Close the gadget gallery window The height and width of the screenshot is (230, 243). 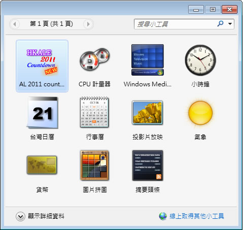[x=229, y=9]
